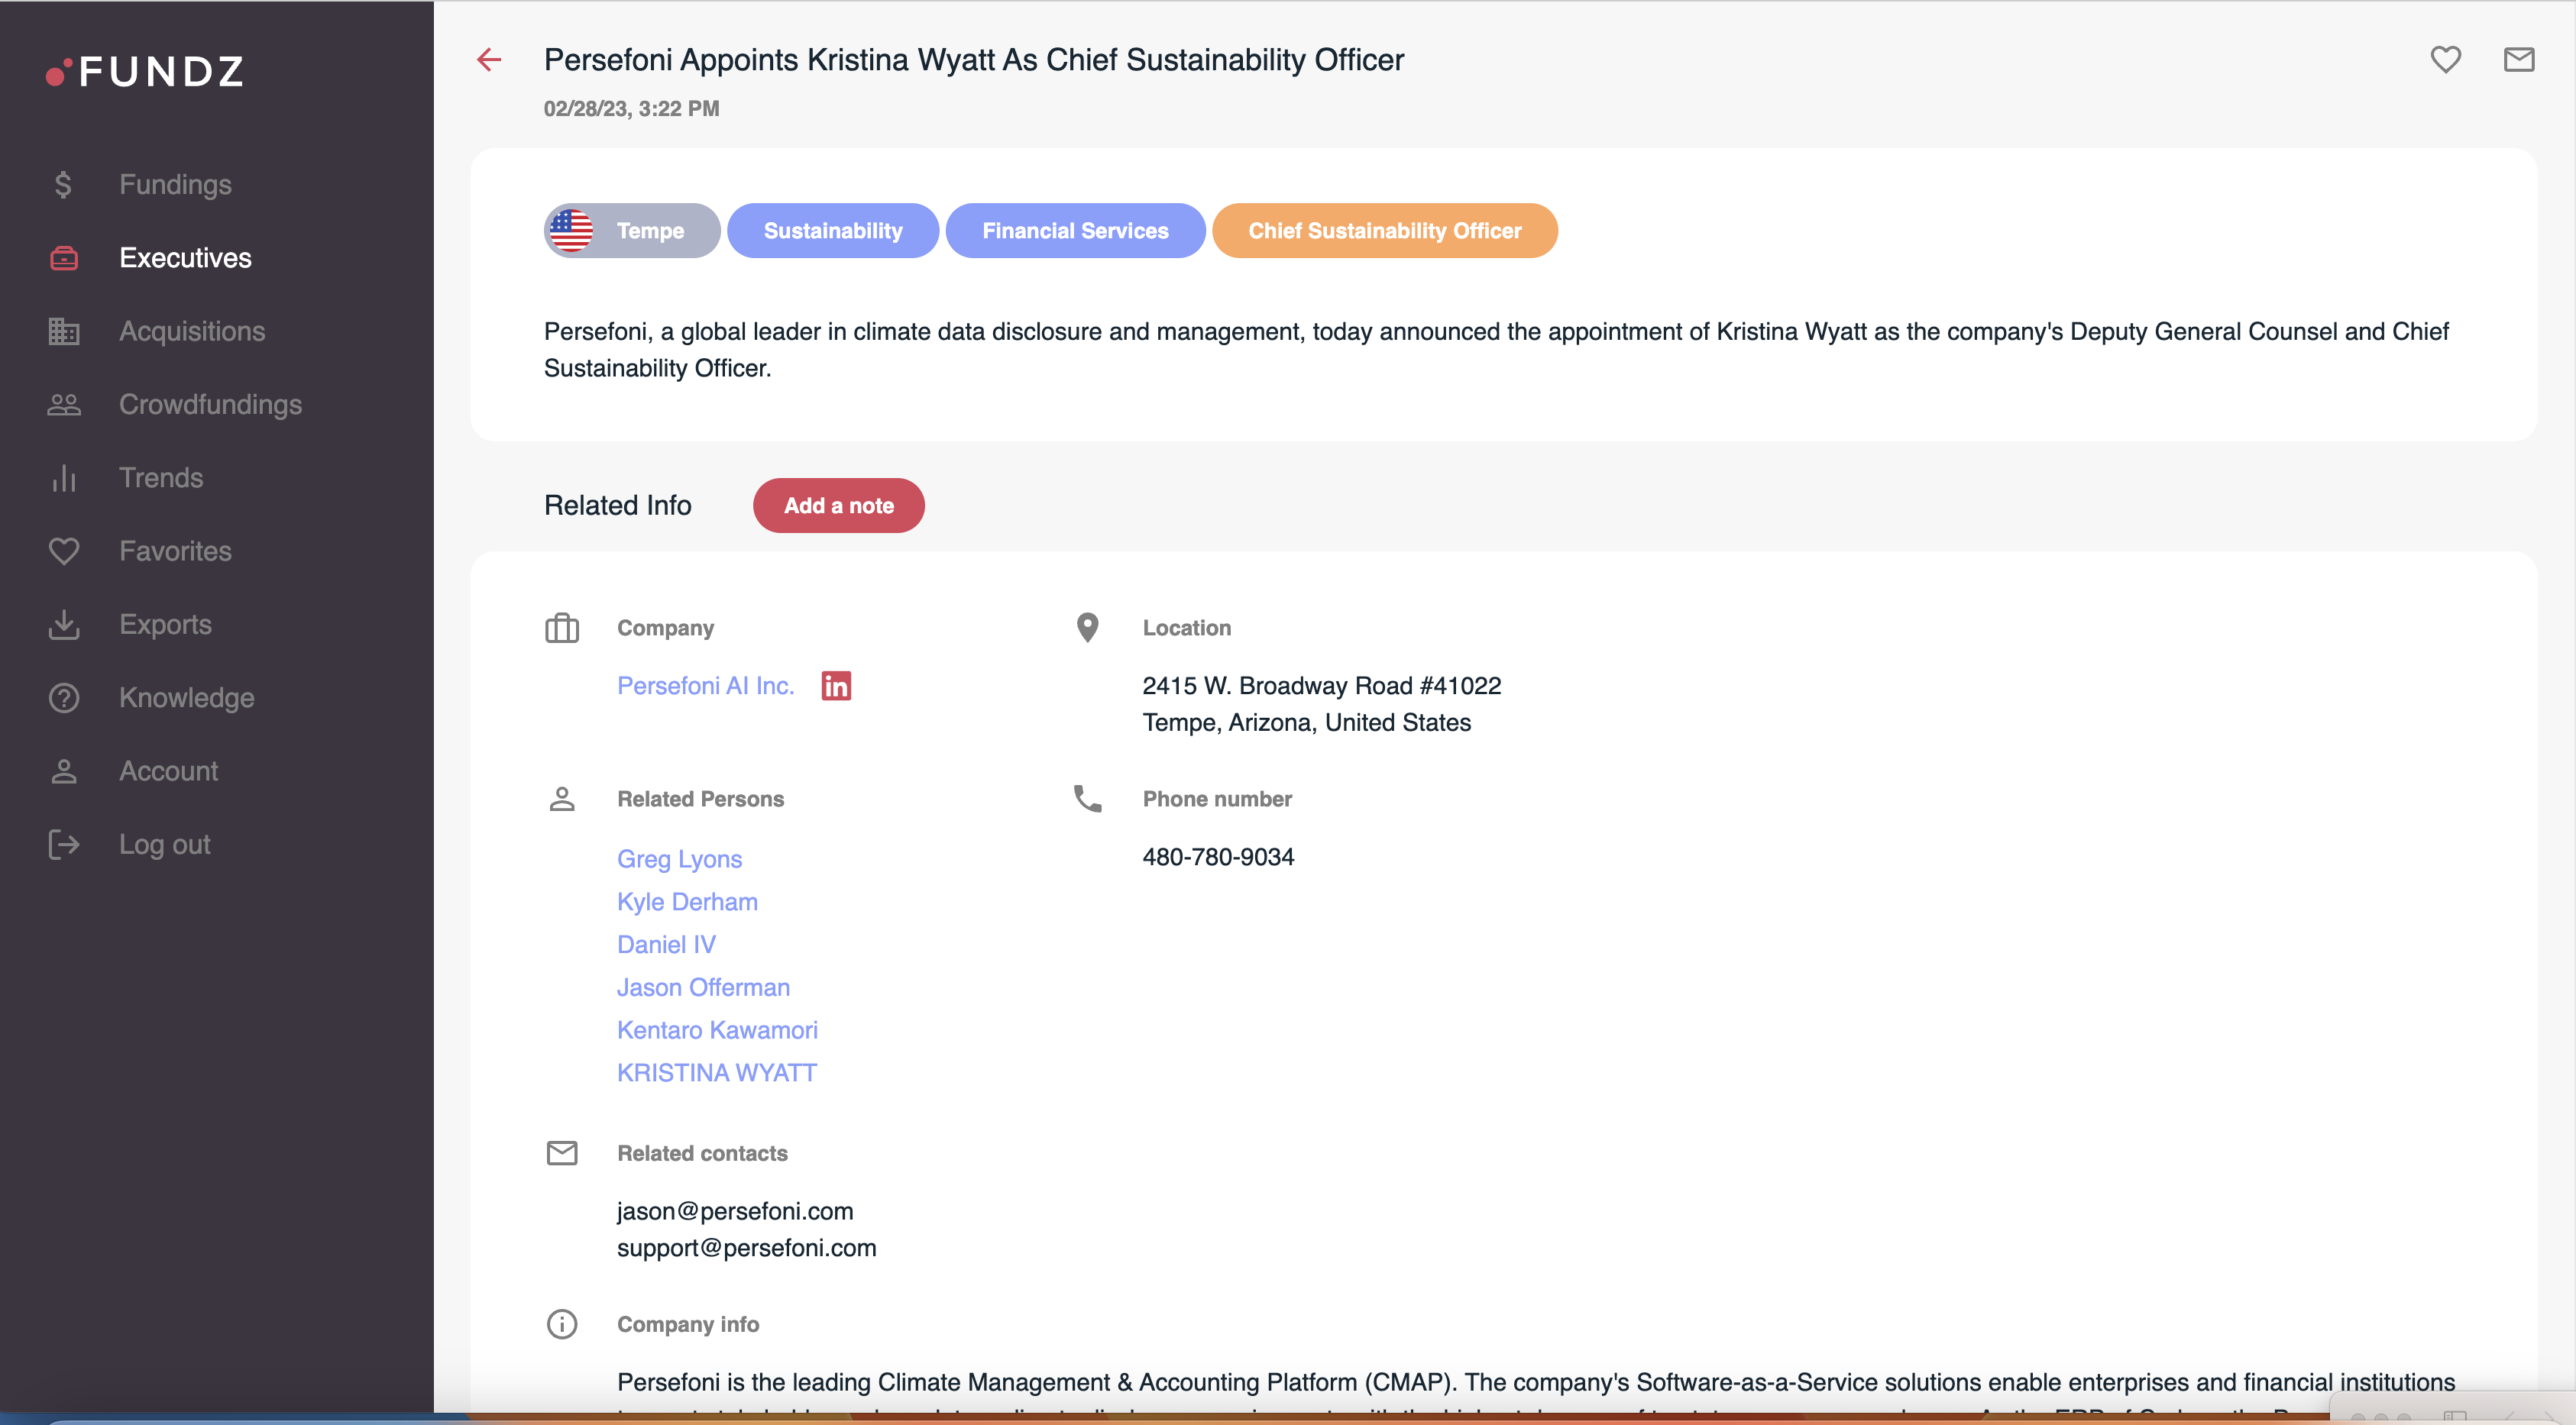
Task: Click the Fundings dollar icon
Action: coord(63,185)
